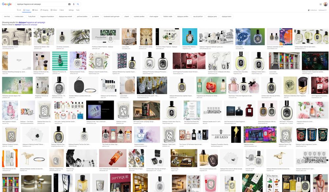Image resolution: width=329 pixels, height=192 pixels.
Task: Open Collections link
Action: pos(313,10)
